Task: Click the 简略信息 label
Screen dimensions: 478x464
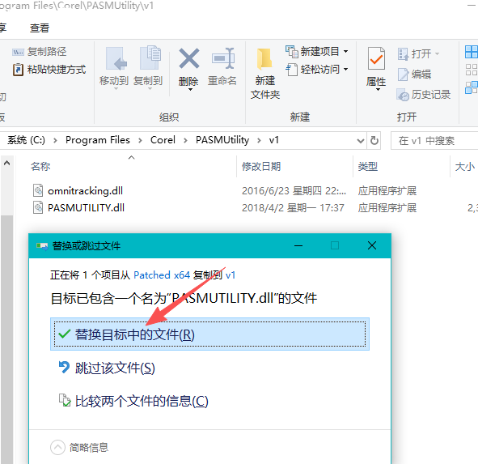Action: pyautogui.click(x=89, y=448)
